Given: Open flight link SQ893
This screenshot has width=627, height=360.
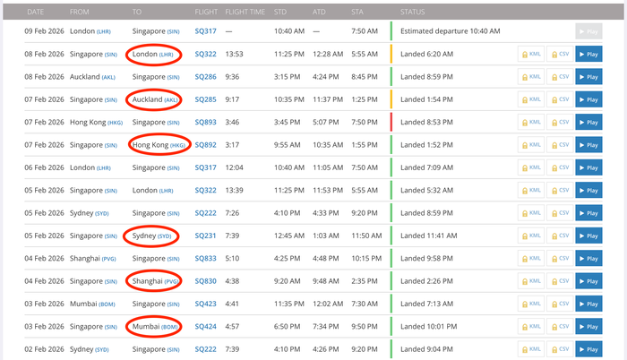Looking at the screenshot, I should point(205,123).
